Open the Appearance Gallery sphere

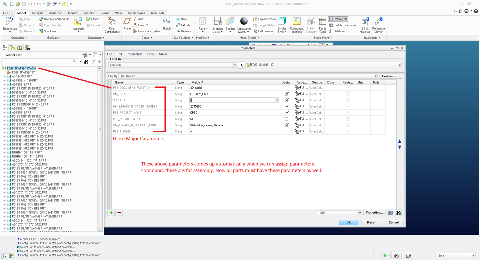[x=244, y=21]
